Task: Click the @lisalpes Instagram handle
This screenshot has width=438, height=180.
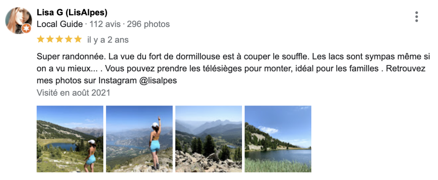Action: [158, 81]
